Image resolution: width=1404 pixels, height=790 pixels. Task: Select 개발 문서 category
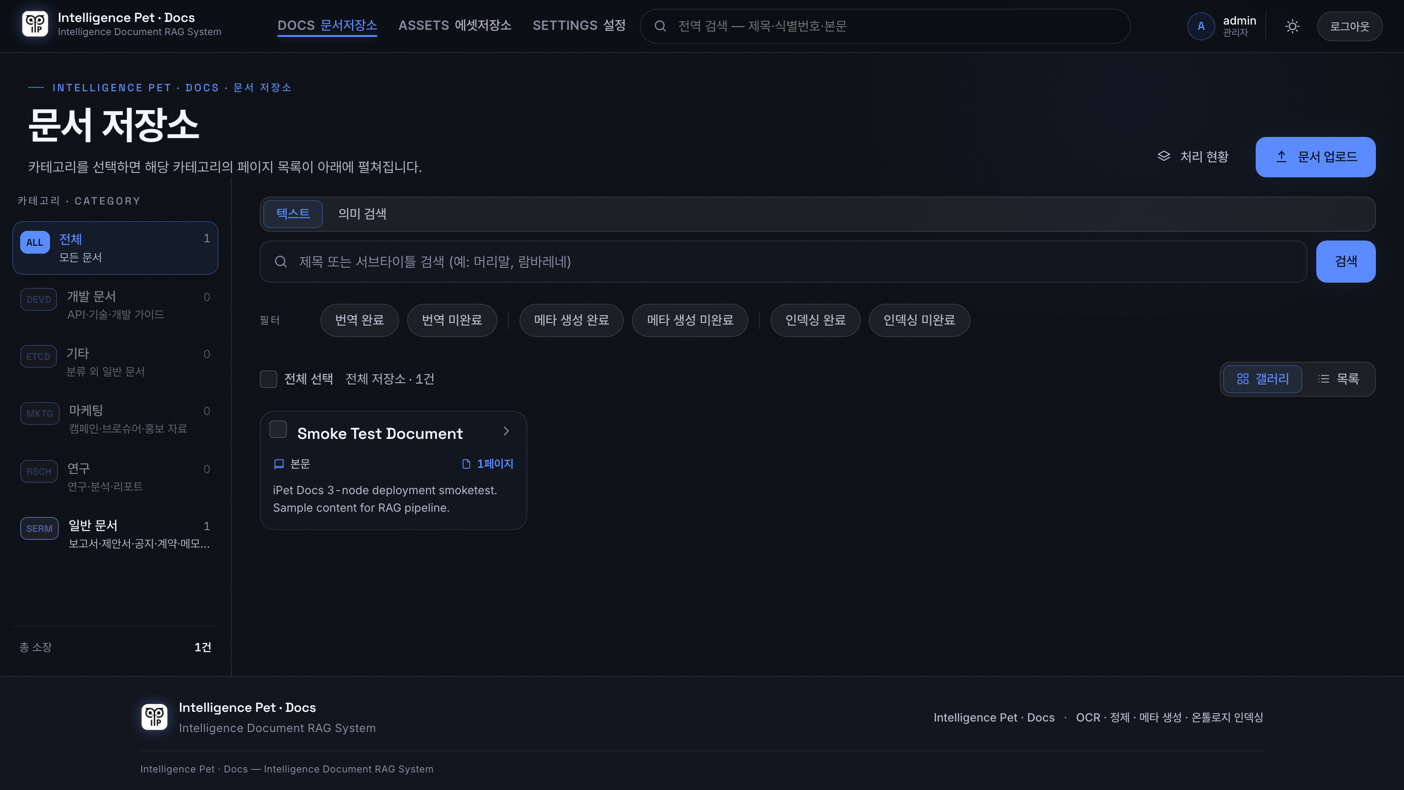coord(115,305)
